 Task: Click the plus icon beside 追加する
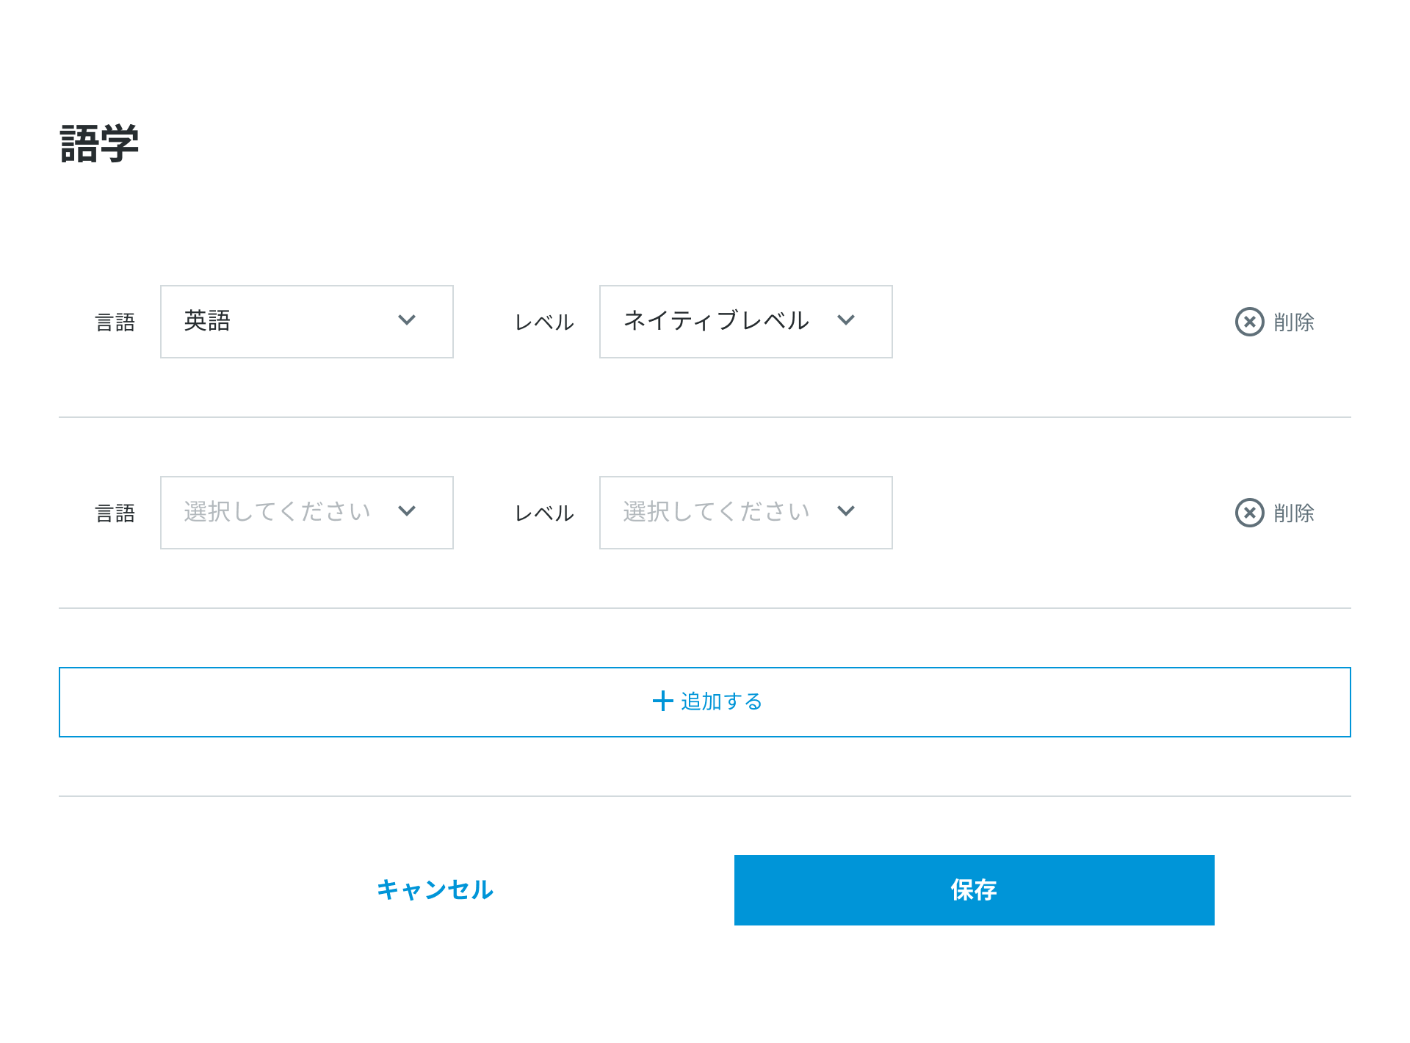(662, 701)
